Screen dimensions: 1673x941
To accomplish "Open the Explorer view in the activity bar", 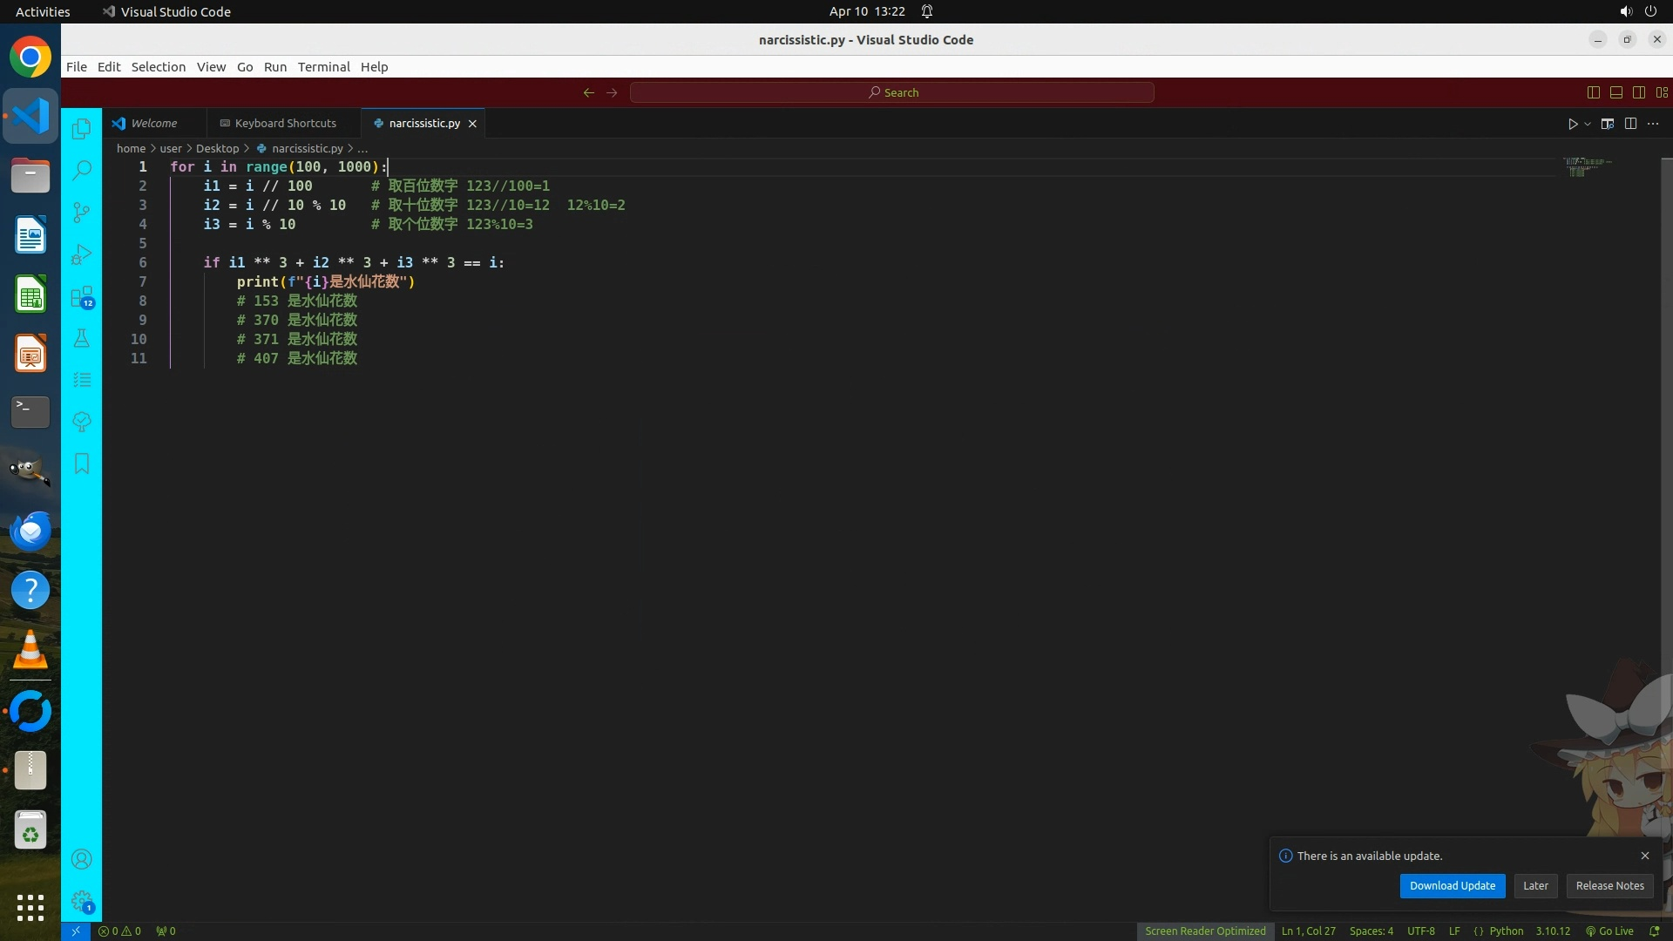I will click(x=81, y=129).
